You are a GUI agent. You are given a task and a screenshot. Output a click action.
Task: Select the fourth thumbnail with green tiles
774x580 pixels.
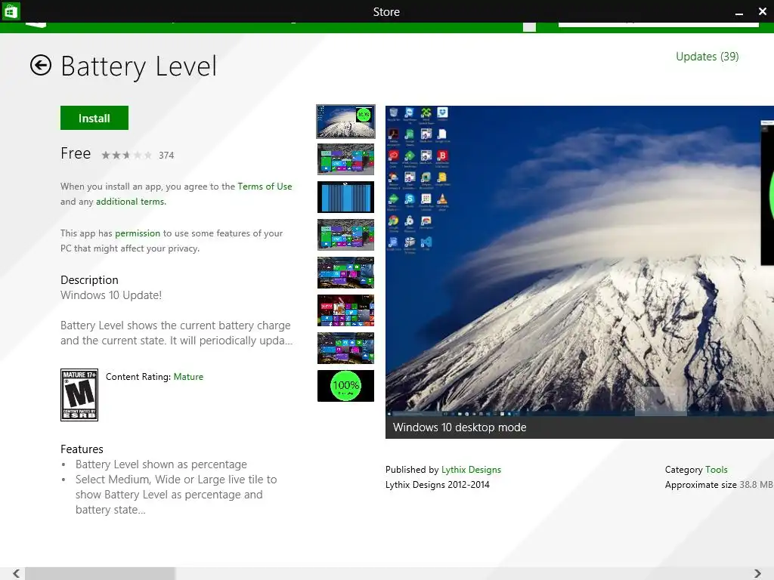tap(345, 235)
